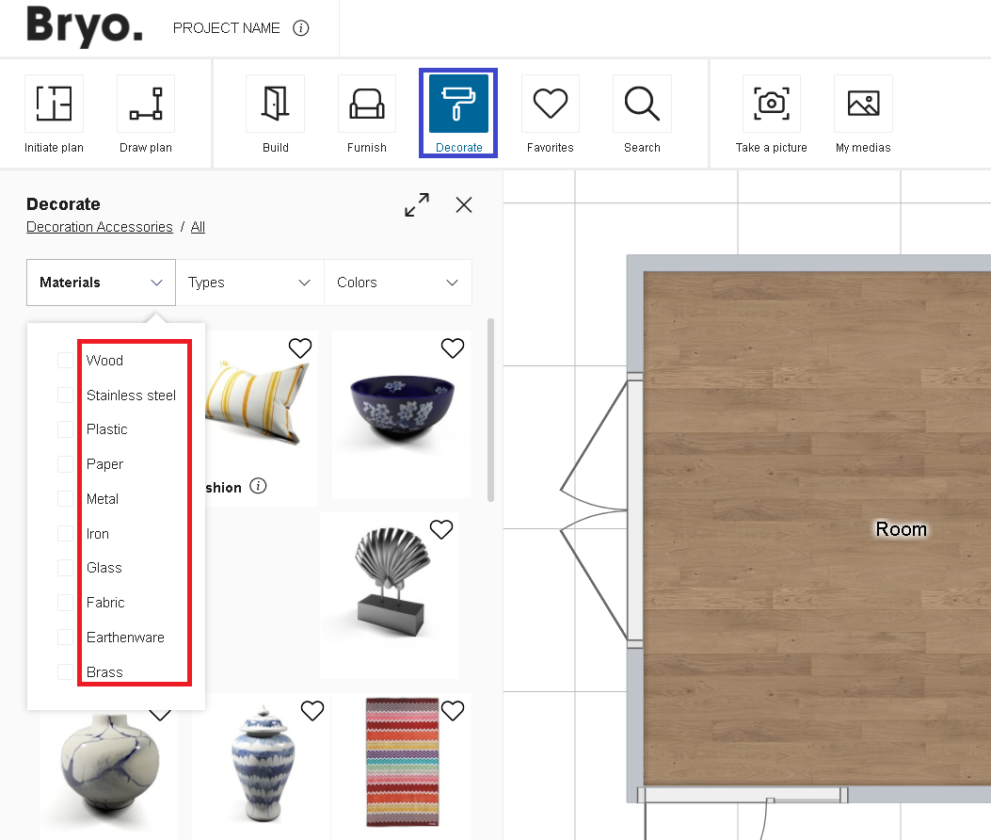Image resolution: width=991 pixels, height=840 pixels.
Task: Open the Search tool
Action: [642, 112]
